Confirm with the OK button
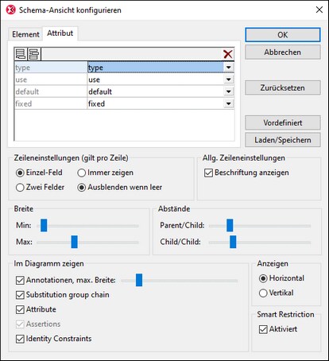This screenshot has height=361, width=329. (283, 35)
